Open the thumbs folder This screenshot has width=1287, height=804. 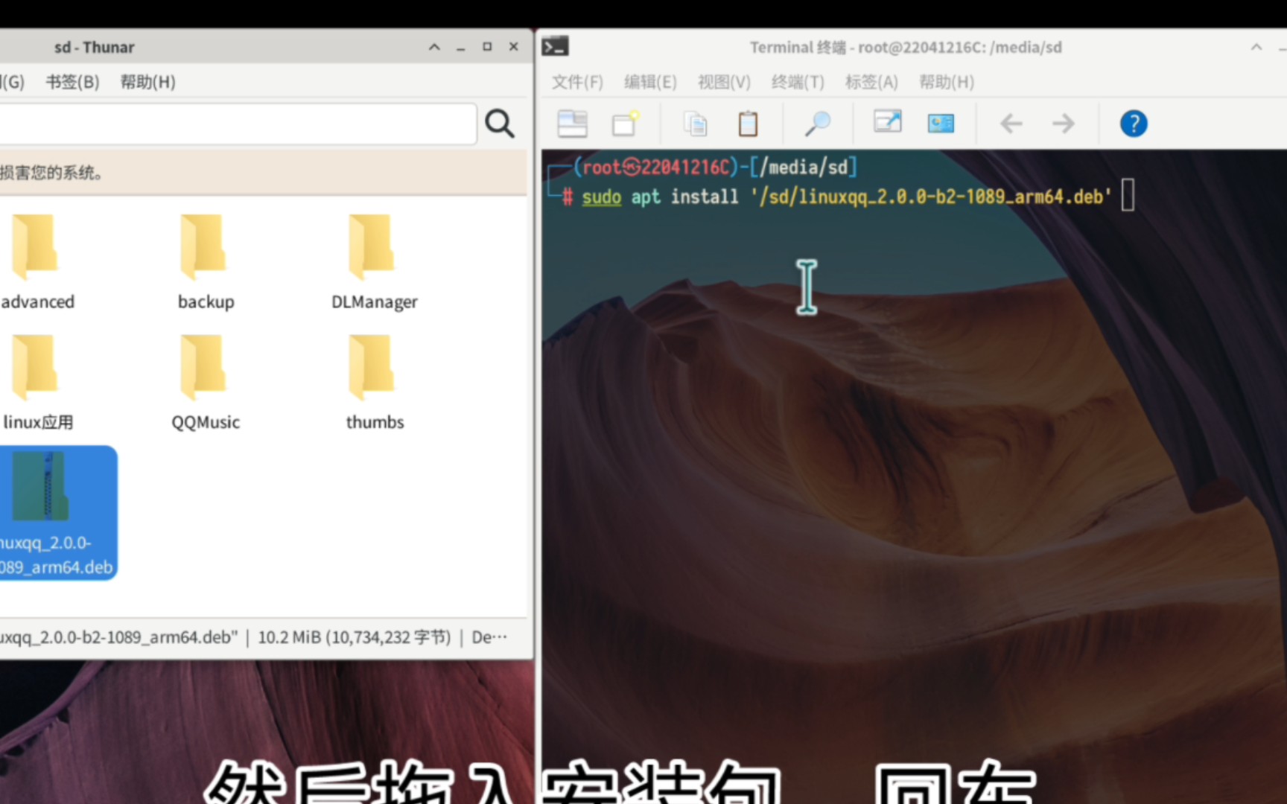[x=374, y=383]
